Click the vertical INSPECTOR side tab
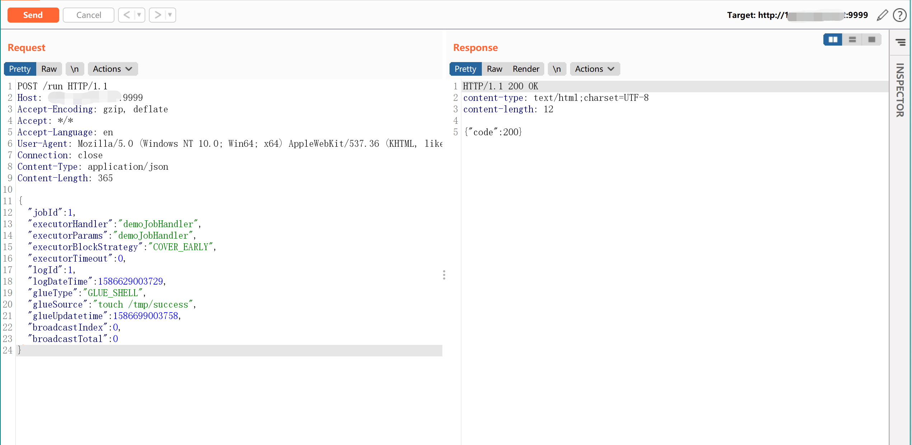 900,90
